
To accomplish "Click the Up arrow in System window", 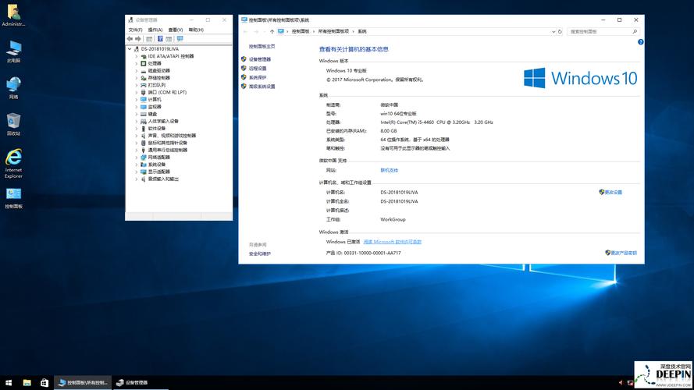I will click(272, 31).
